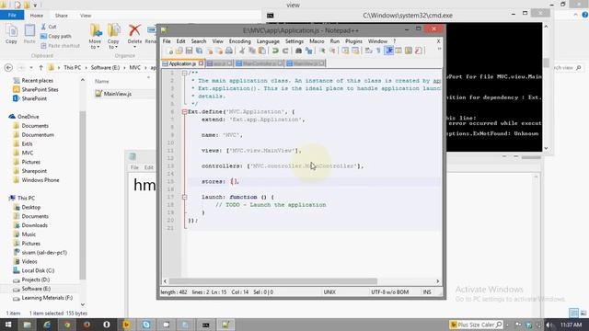Click scroll-down arrow in the cmd.exe window
This screenshot has height=331, width=589.
[546, 148]
